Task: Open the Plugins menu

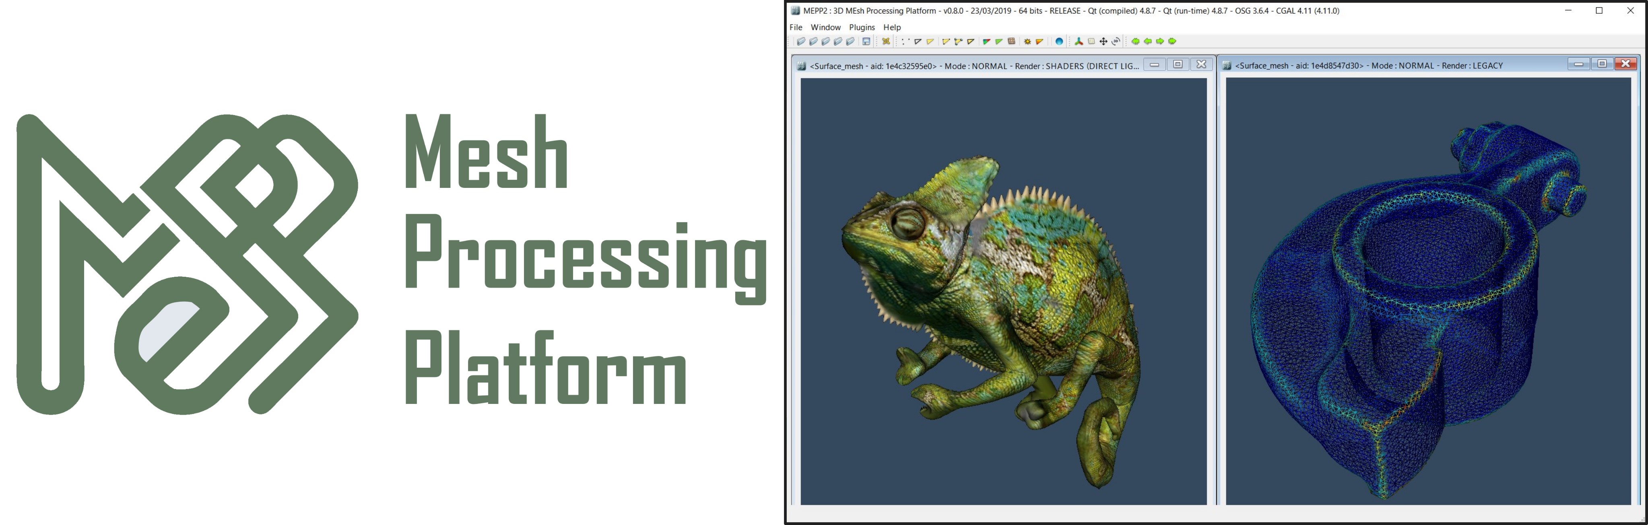Action: pos(862,27)
